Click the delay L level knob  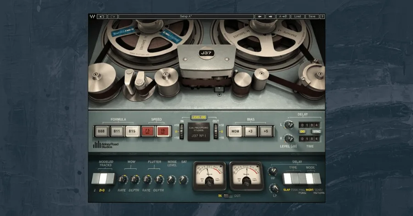click(x=289, y=125)
